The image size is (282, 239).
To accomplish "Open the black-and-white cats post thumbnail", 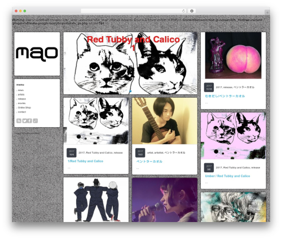I will (x=96, y=121).
